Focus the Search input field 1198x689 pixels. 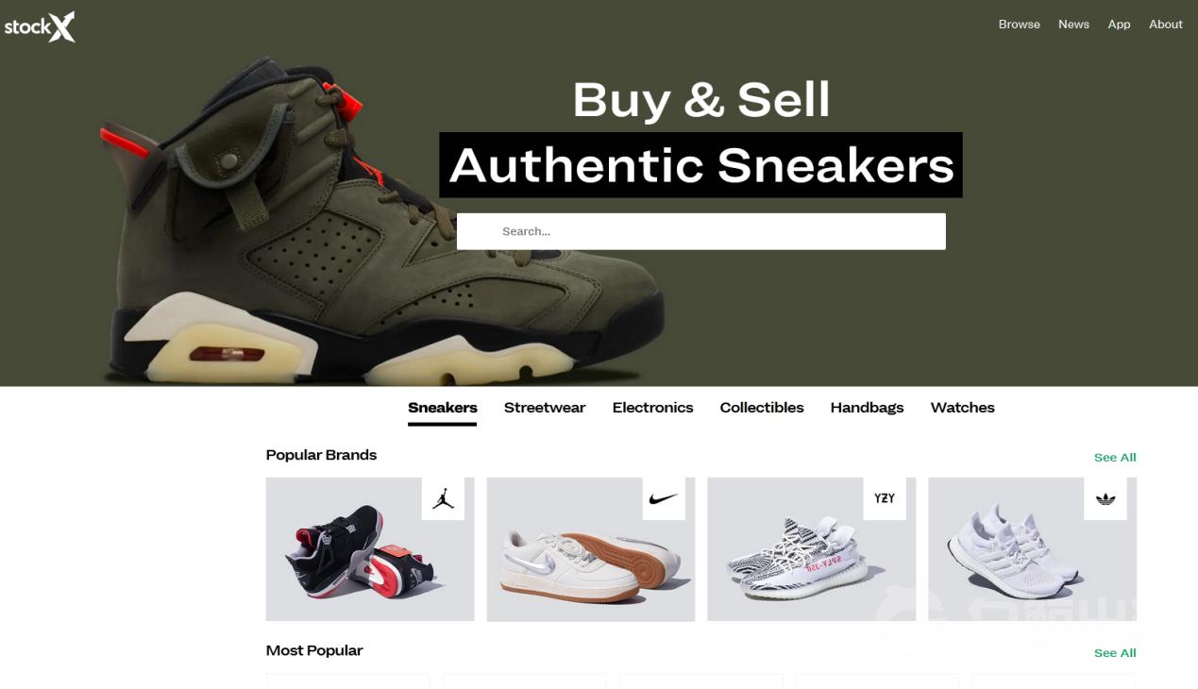tap(701, 231)
